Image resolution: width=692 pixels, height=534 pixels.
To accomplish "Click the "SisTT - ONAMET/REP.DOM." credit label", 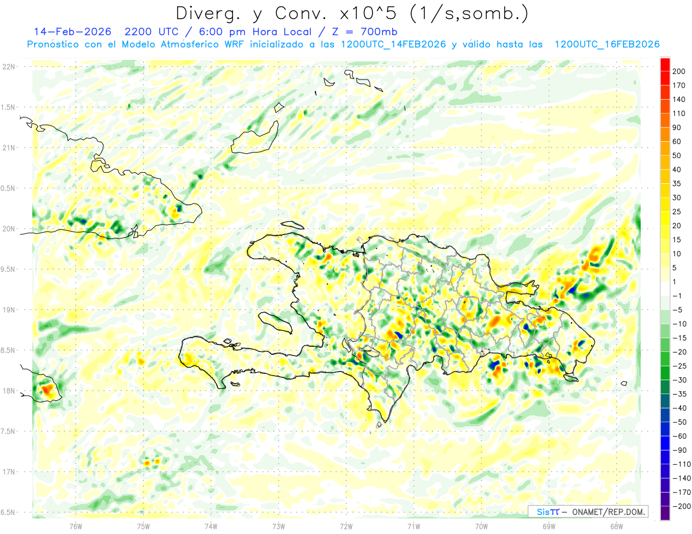I will click(589, 512).
